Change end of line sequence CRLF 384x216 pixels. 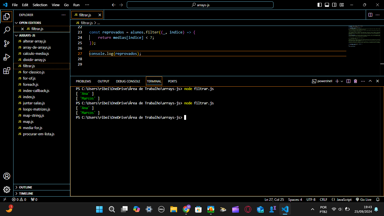tap(324, 199)
